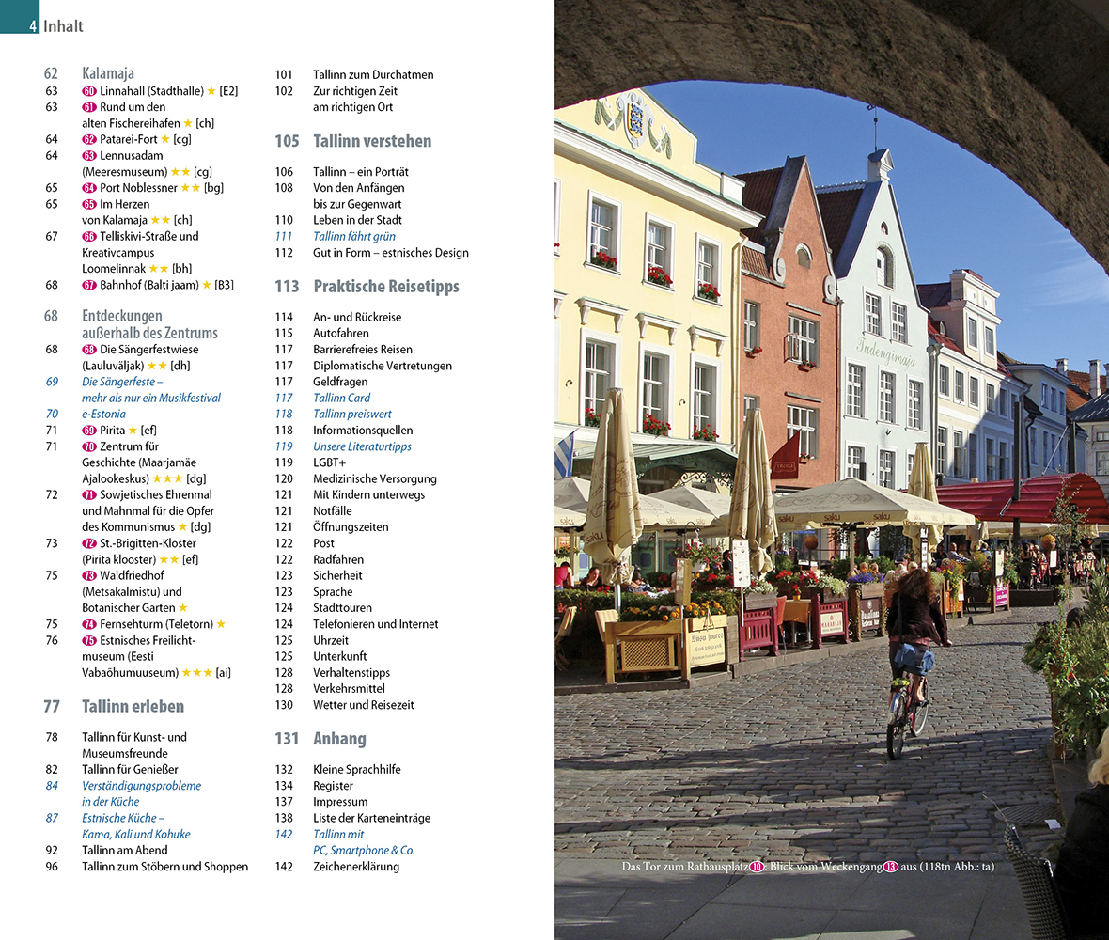
Task: Click the number 74 marker beside Fernsehturm
Action: click(x=89, y=624)
